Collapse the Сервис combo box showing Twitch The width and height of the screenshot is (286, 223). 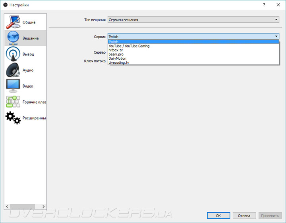pos(193,36)
